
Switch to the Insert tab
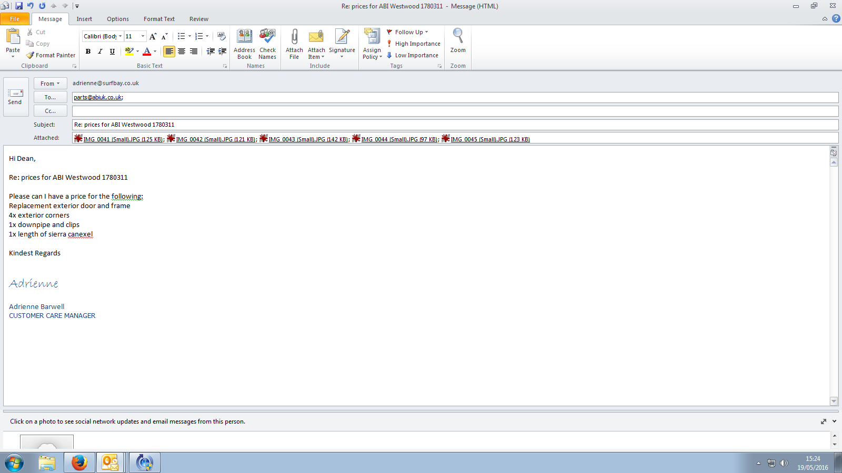(x=84, y=19)
